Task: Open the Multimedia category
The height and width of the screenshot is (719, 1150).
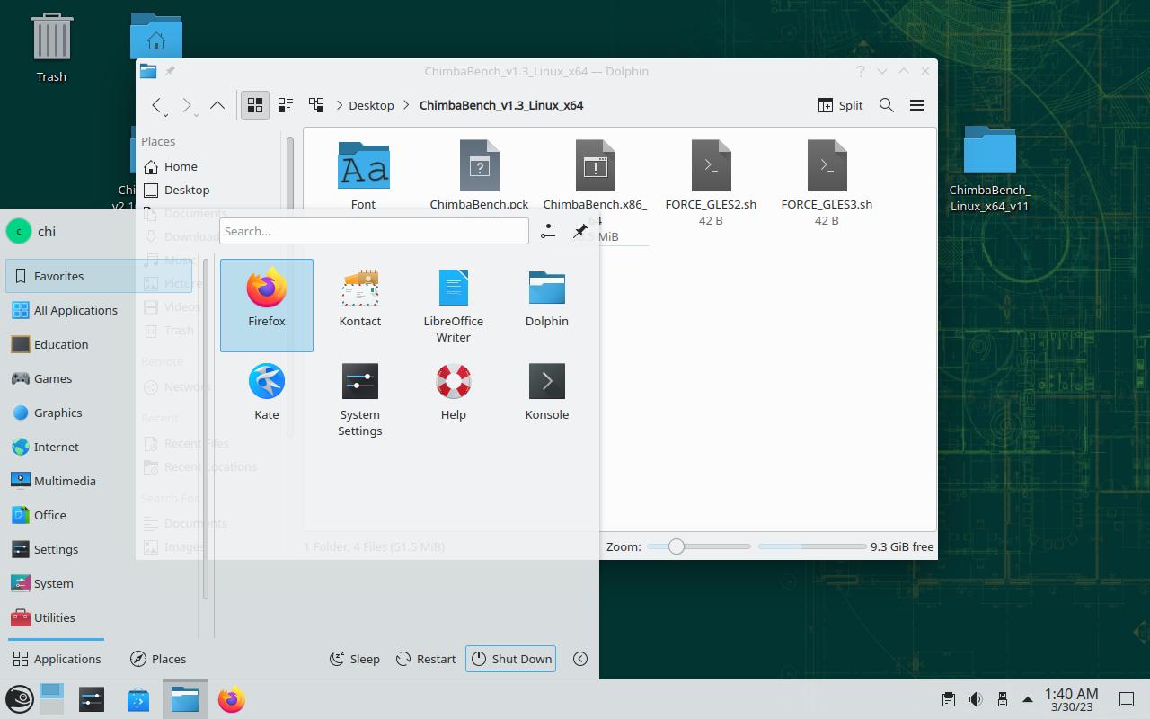Action: (x=99, y=481)
